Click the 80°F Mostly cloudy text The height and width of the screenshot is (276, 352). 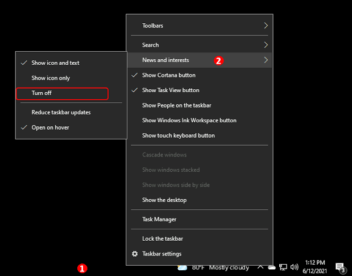click(x=221, y=267)
